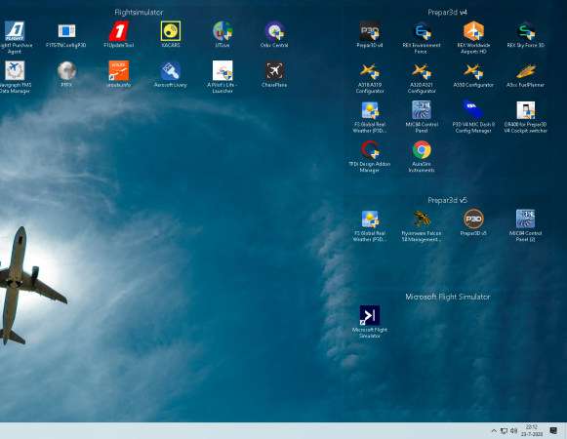Open the taskbar clock and date

point(532,430)
